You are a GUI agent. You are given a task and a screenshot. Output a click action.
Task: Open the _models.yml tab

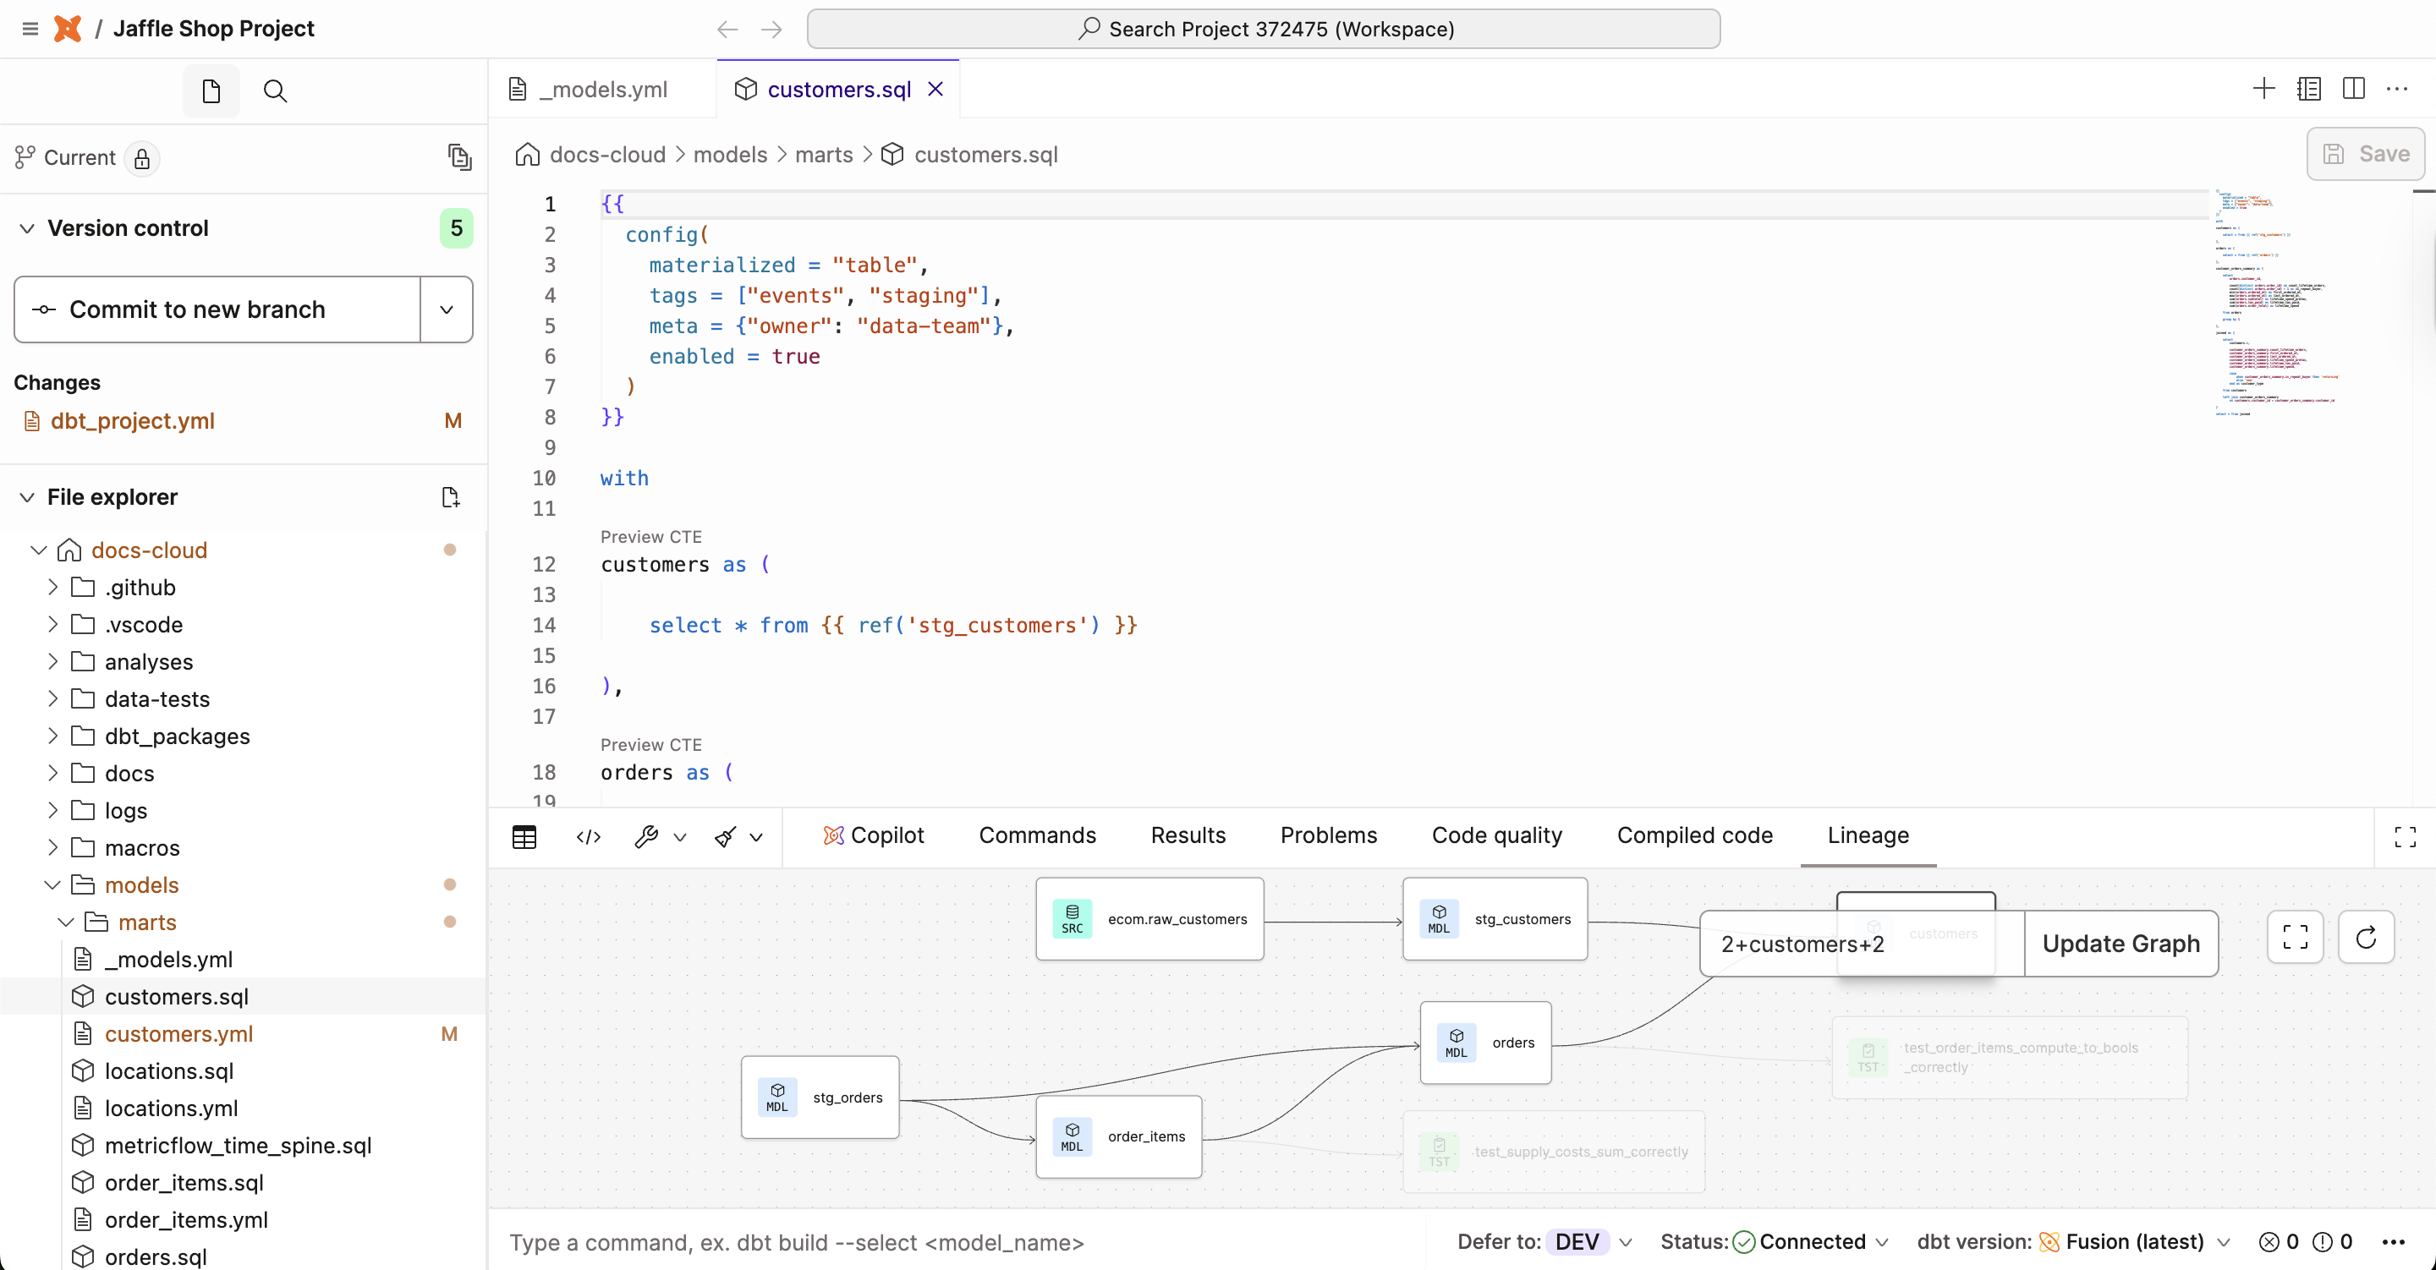[x=602, y=88]
